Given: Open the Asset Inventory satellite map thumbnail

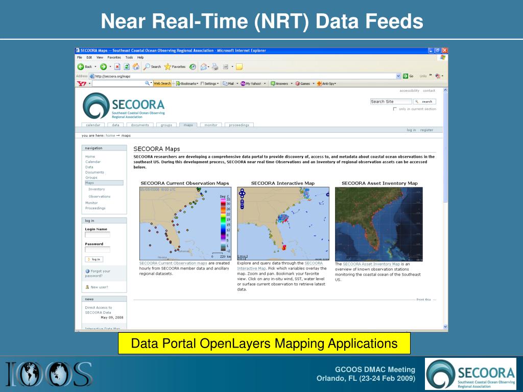Looking at the screenshot, I should pos(379,224).
